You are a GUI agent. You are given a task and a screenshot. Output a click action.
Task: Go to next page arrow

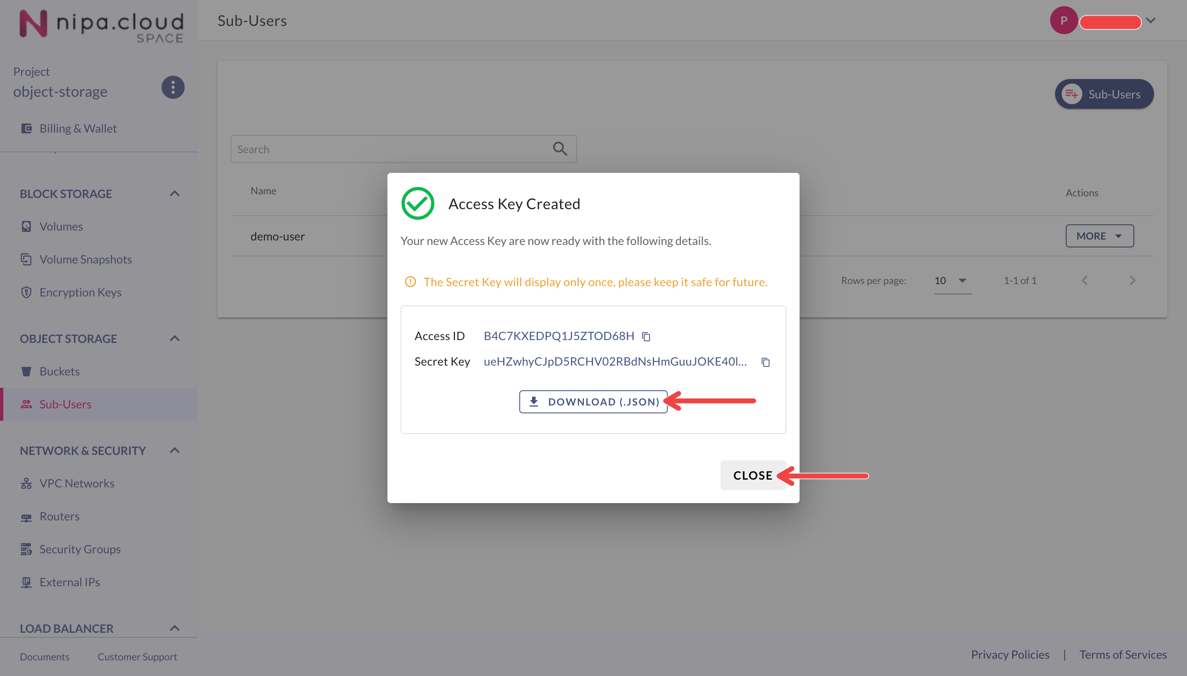[x=1132, y=280]
